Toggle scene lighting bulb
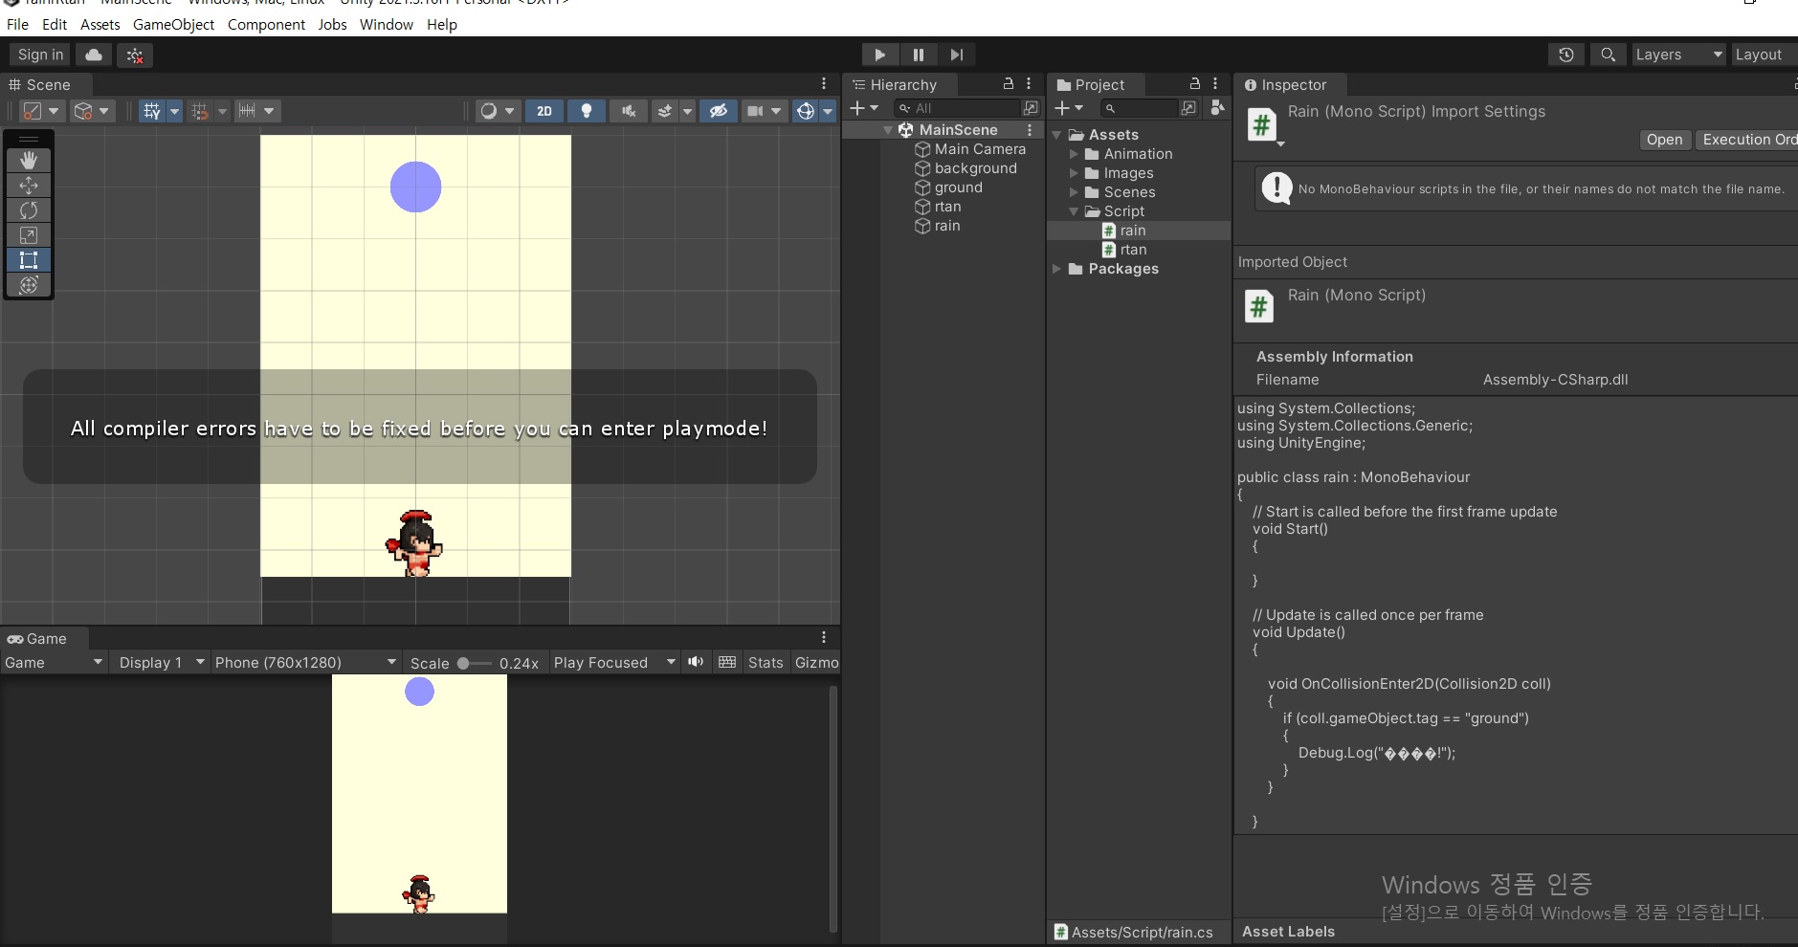This screenshot has width=1798, height=947. click(587, 111)
